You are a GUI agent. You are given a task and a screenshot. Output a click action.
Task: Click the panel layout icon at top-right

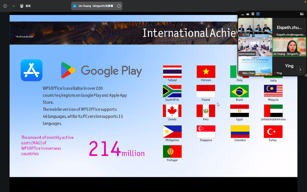302,14
